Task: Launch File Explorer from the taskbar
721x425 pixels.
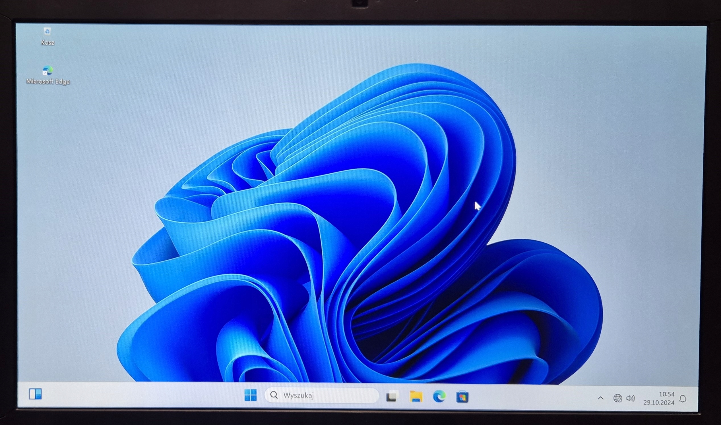Action: pos(416,397)
